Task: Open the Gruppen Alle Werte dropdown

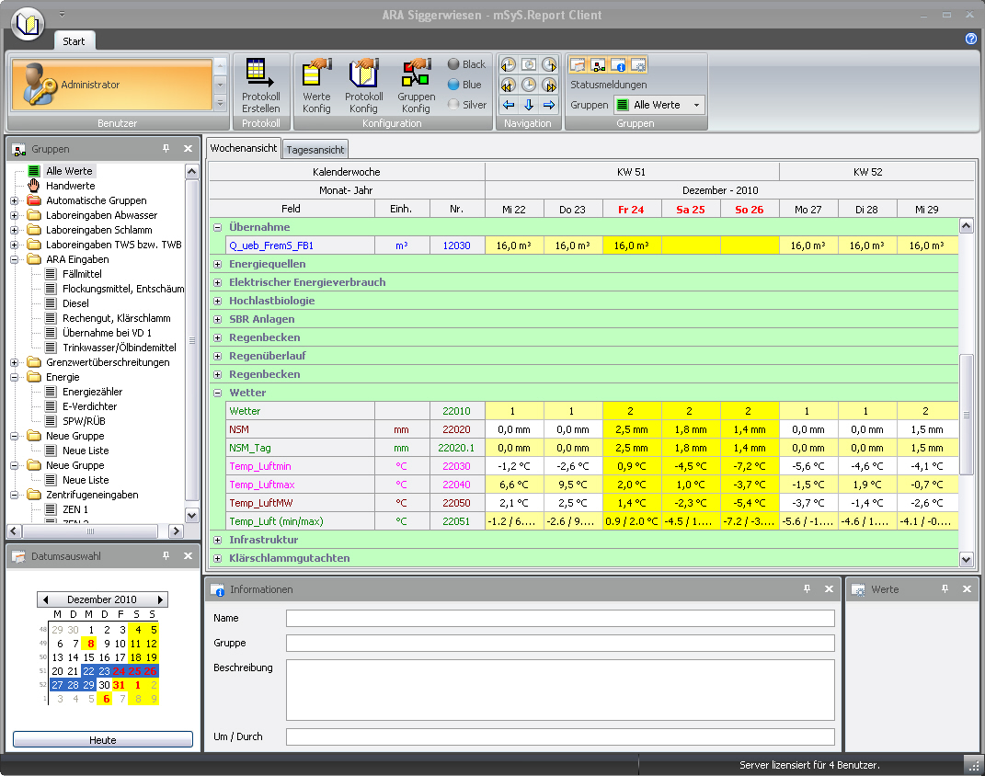Action: click(x=696, y=105)
